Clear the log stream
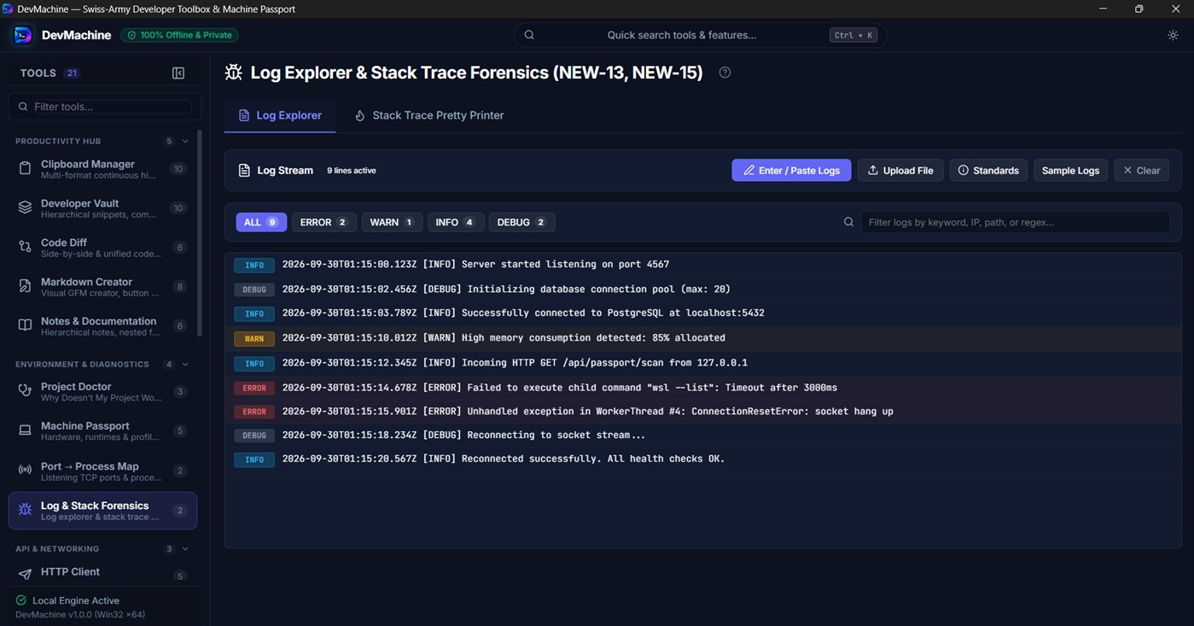1194x626 pixels. (1141, 171)
